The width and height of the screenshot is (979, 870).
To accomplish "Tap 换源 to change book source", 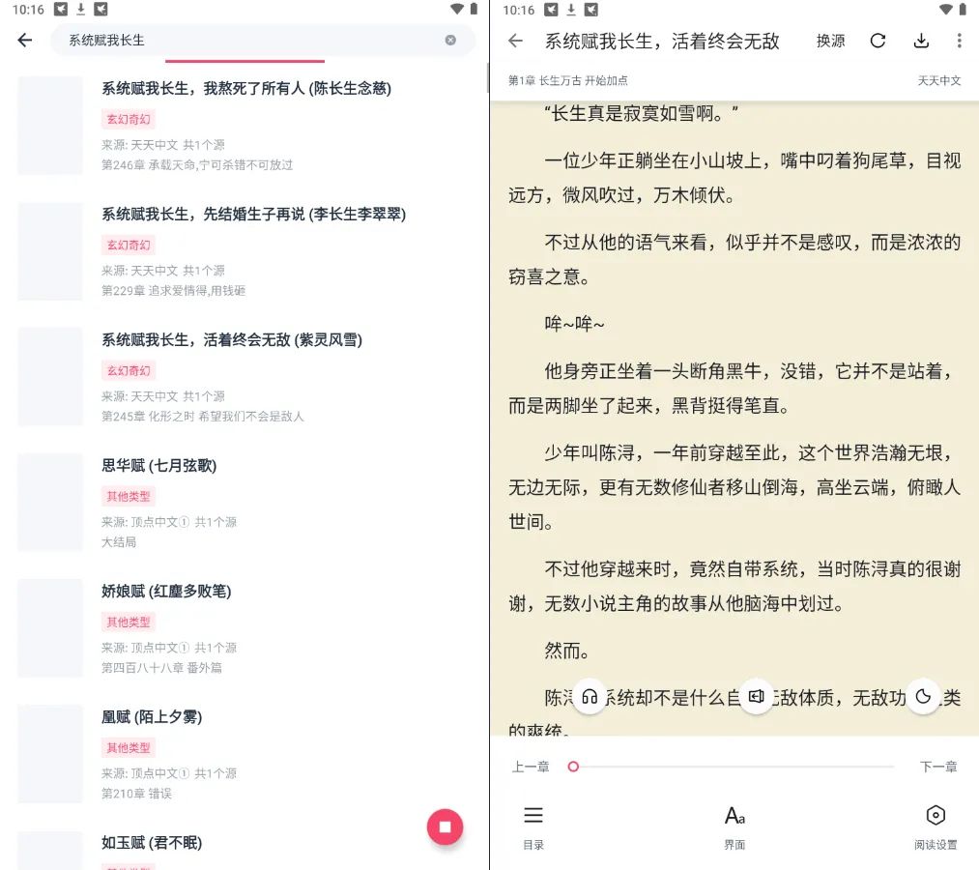I will 830,41.
